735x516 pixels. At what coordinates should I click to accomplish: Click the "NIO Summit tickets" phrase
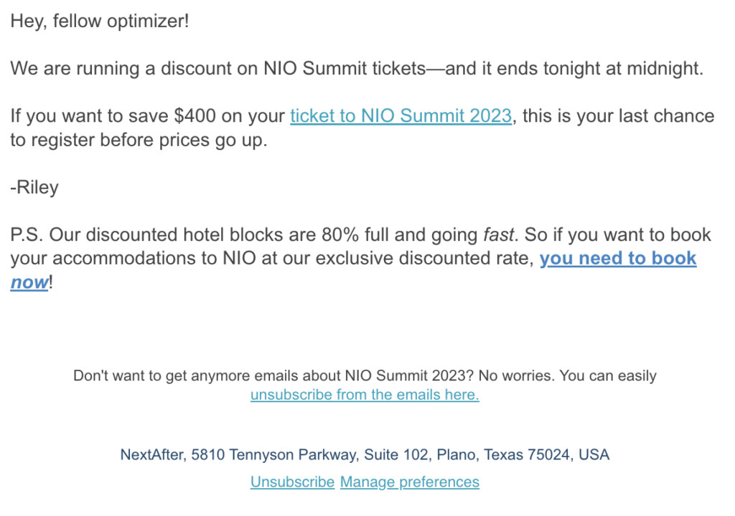[344, 68]
